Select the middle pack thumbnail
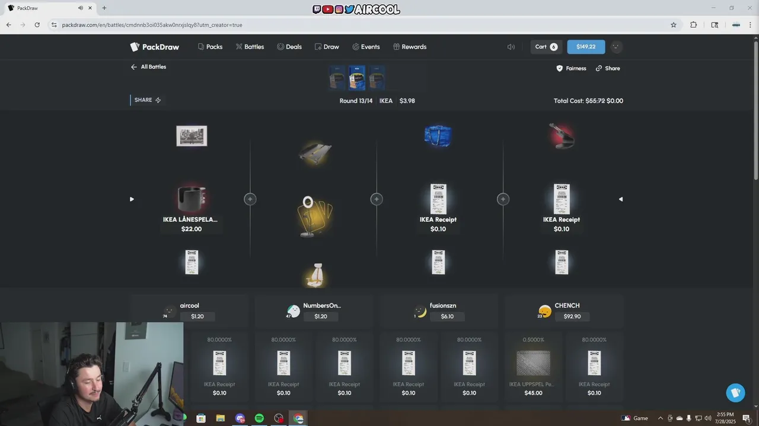This screenshot has width=759, height=426. [x=357, y=78]
